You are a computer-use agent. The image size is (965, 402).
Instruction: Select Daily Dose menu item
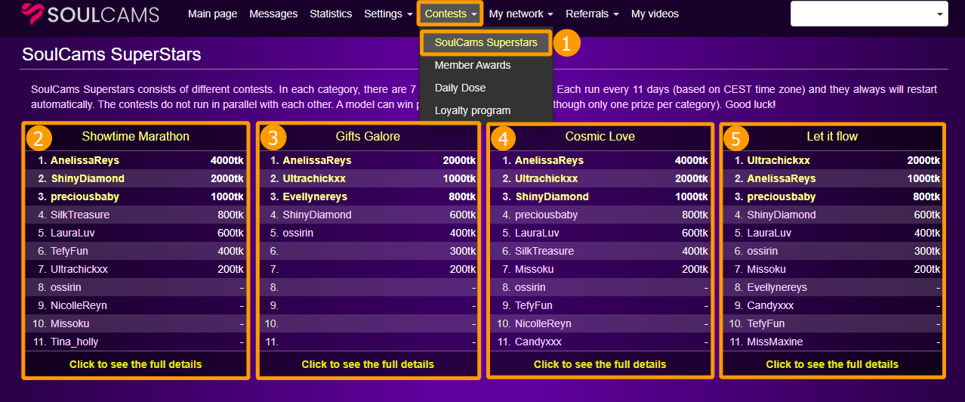tap(460, 88)
